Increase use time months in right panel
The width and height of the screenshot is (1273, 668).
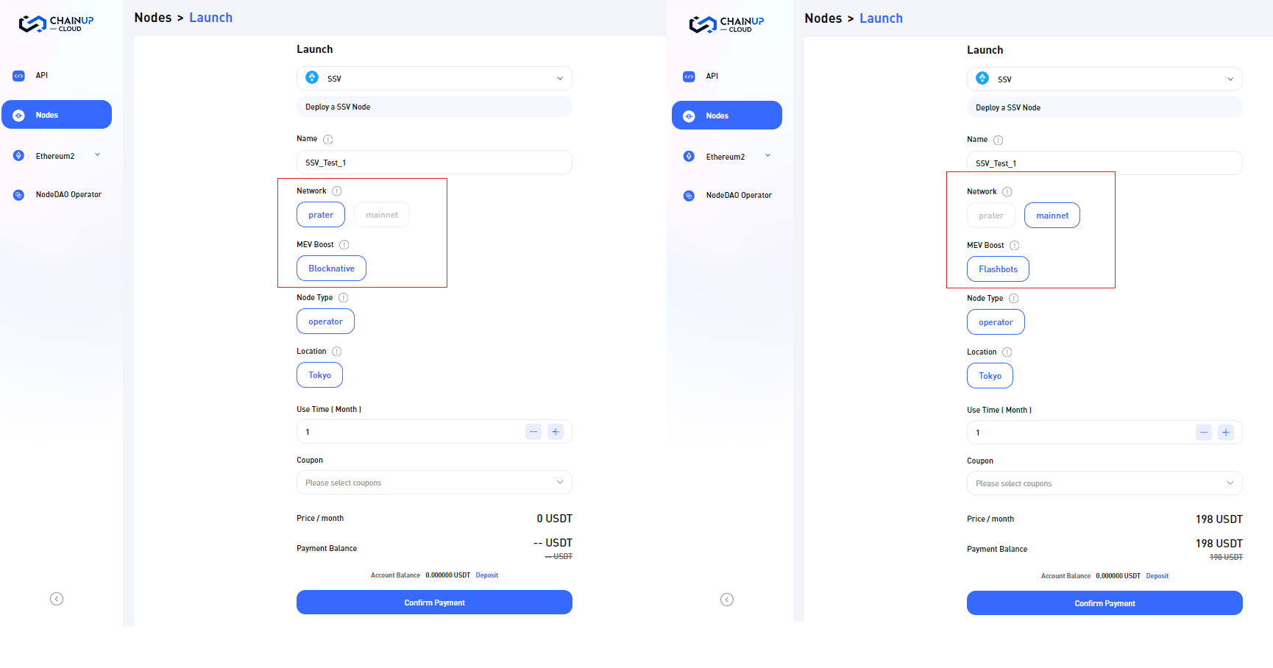point(1226,433)
